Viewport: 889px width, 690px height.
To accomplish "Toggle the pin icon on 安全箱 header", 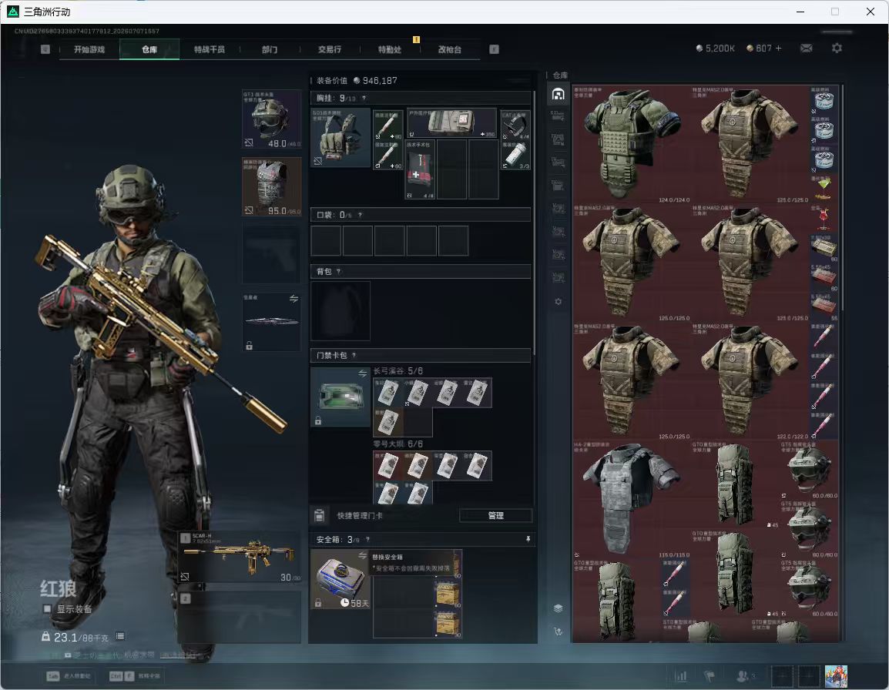I will tap(528, 539).
